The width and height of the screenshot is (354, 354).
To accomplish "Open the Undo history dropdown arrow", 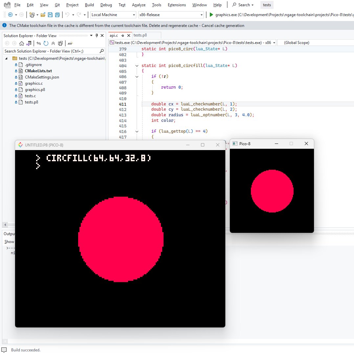I will (x=73, y=15).
